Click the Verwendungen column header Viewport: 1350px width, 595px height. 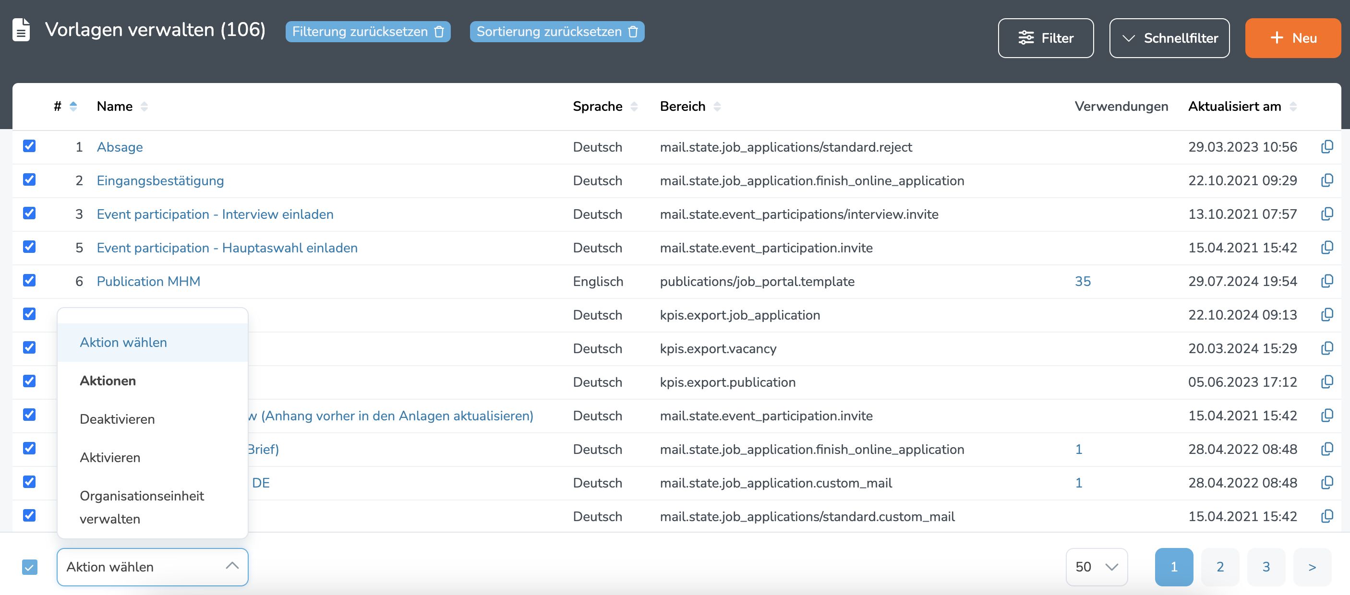coord(1121,107)
